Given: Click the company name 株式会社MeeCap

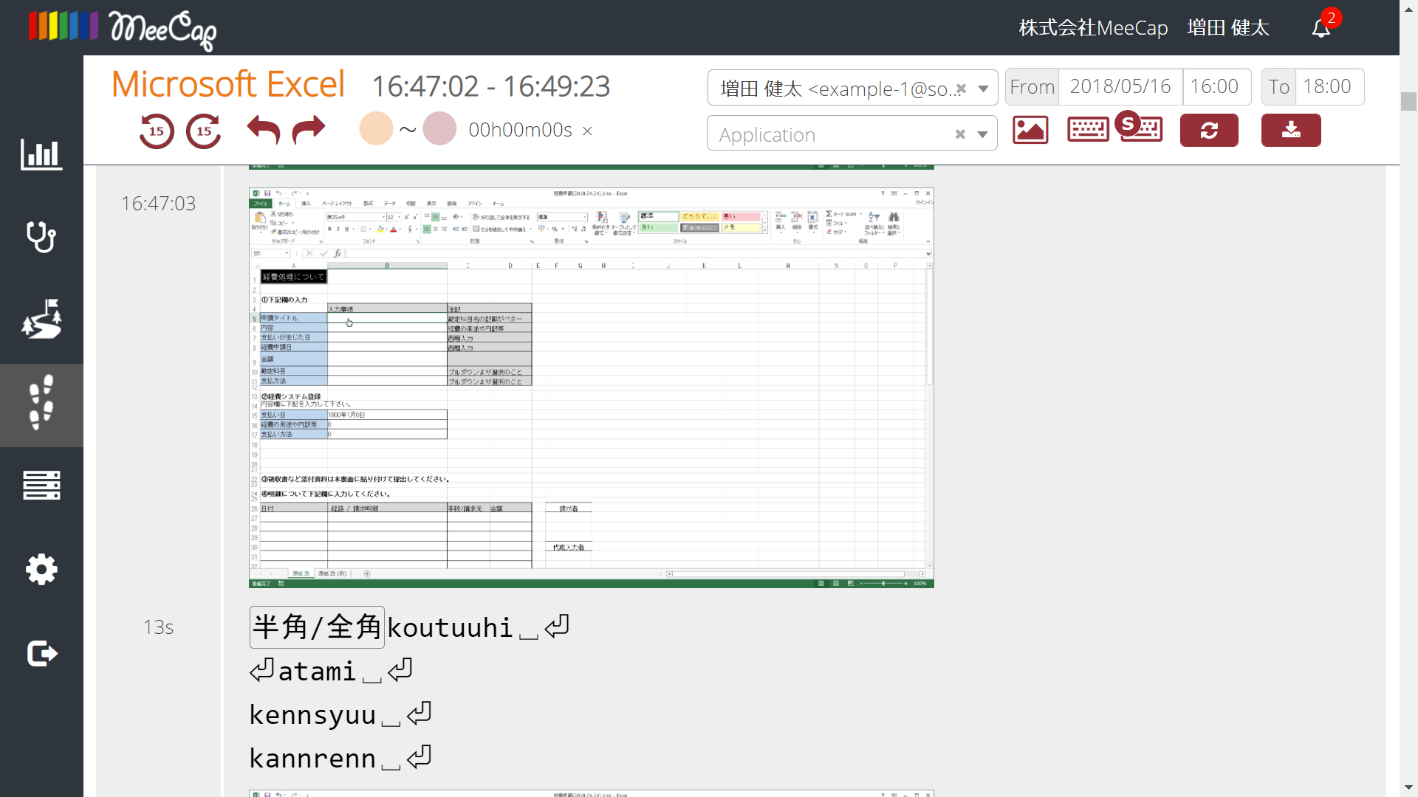Looking at the screenshot, I should tap(1093, 28).
